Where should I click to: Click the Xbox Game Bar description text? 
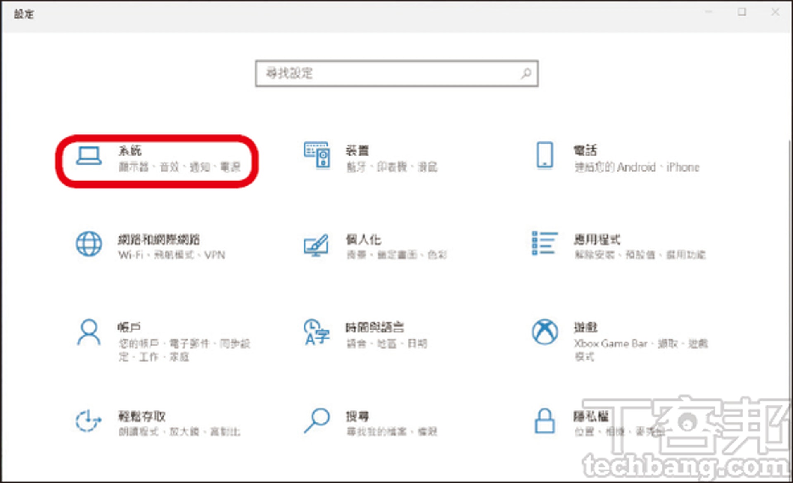pyautogui.click(x=641, y=350)
